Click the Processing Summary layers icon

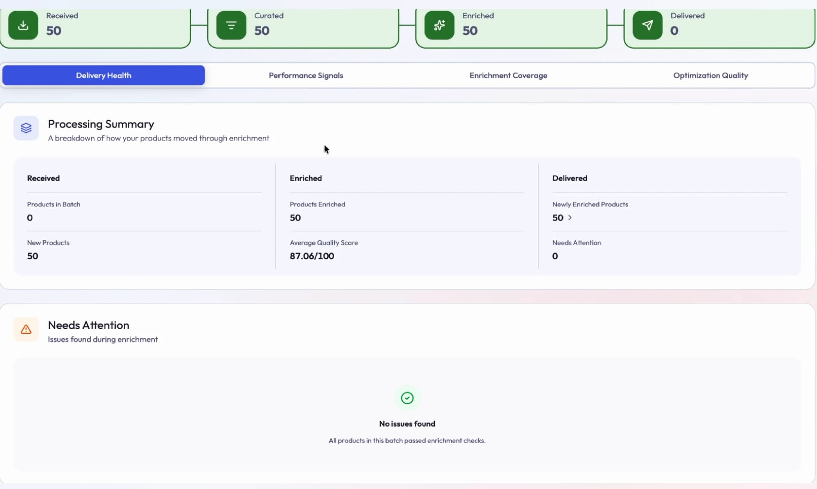point(26,128)
